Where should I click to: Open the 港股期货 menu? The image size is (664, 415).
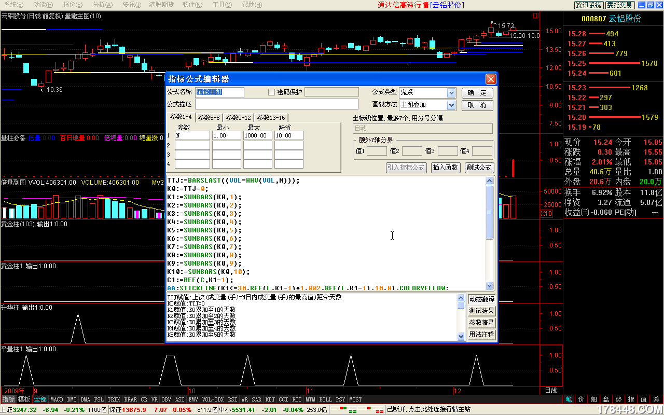[x=161, y=5]
